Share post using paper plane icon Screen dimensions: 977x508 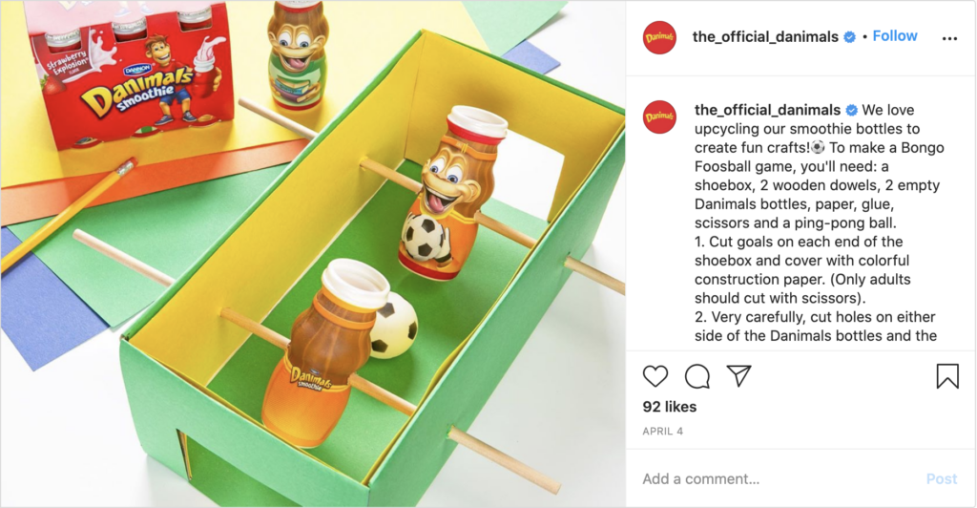click(x=739, y=376)
